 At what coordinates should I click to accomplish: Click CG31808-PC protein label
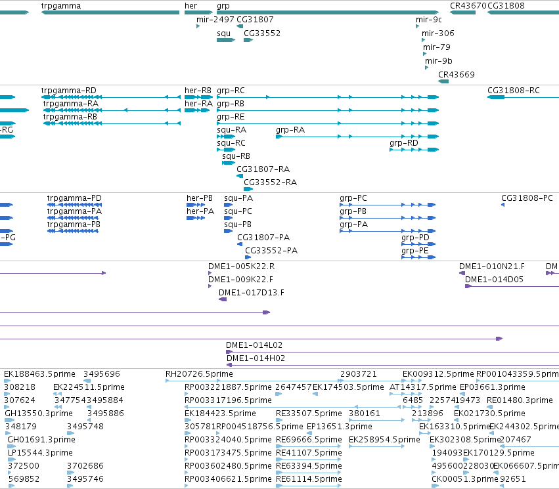click(527, 198)
